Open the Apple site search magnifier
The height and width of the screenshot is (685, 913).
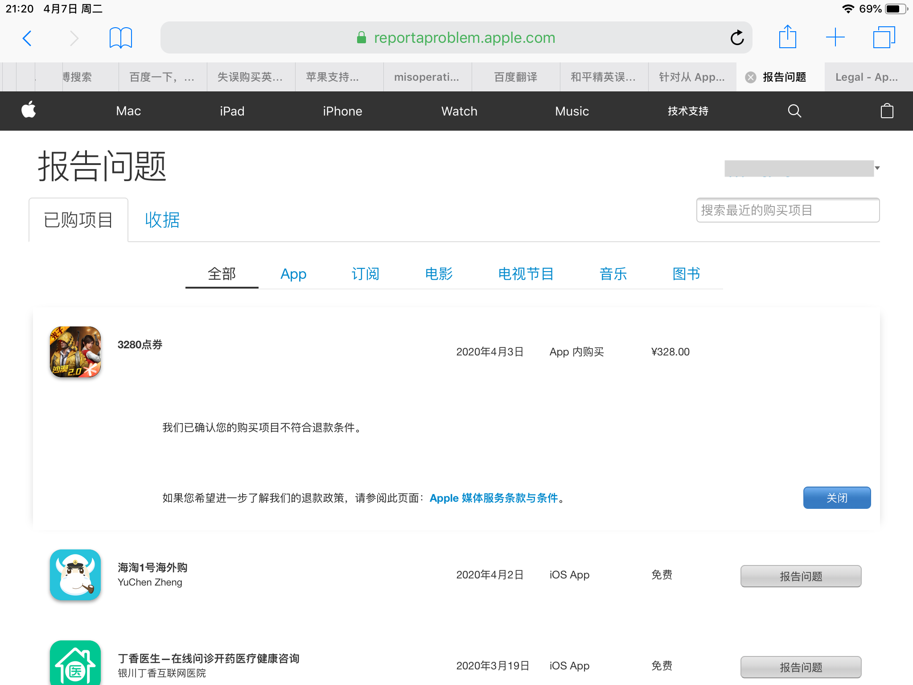(794, 111)
